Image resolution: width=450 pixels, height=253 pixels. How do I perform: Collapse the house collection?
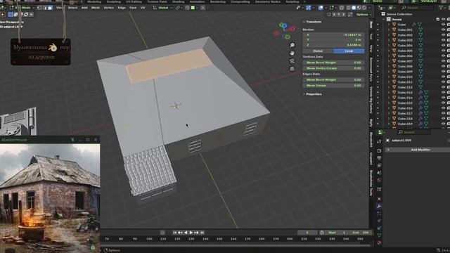pyautogui.click(x=384, y=19)
